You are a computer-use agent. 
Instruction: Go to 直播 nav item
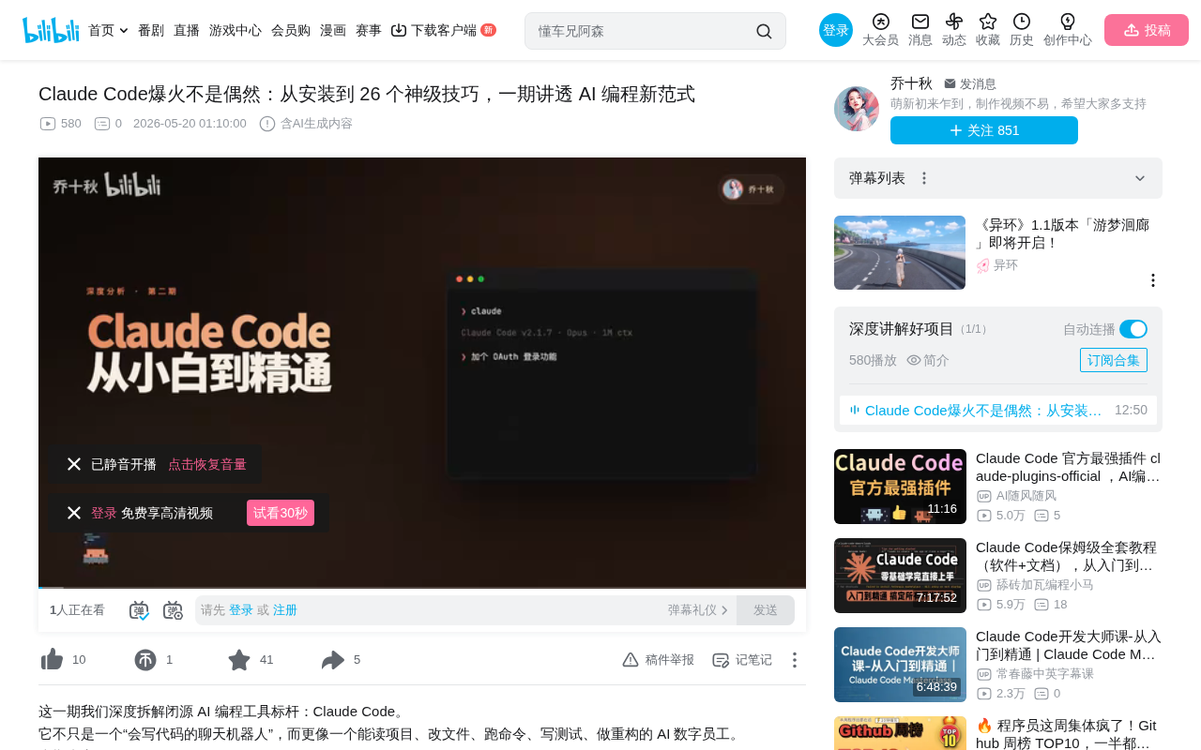pos(187,30)
